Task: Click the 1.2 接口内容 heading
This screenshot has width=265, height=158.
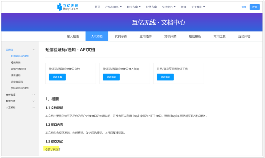Action: (x=54, y=125)
